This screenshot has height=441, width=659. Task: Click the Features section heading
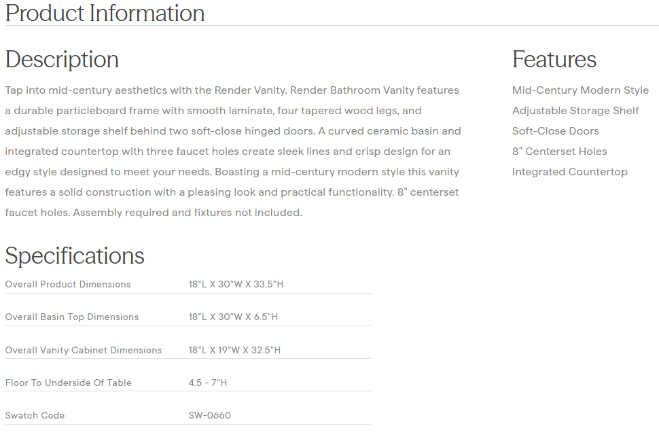(554, 60)
